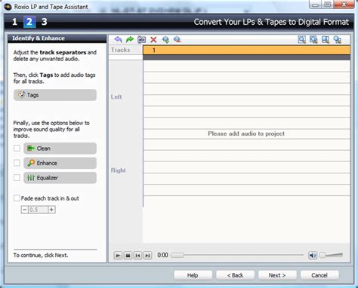Add a track separator with the plus icon
Image resolution: width=358 pixels, height=288 pixels.
[x=165, y=39]
